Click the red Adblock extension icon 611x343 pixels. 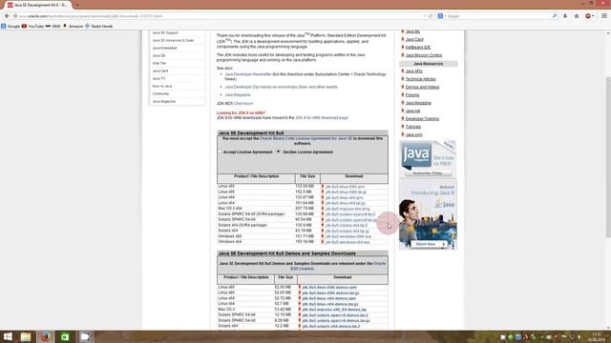(588, 16)
